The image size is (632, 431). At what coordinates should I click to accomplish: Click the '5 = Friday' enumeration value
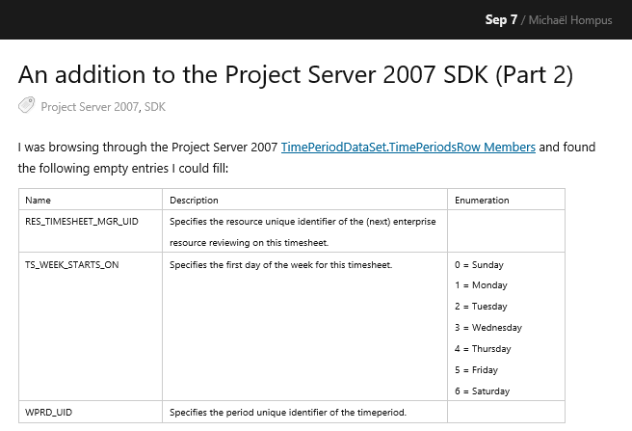coord(477,370)
